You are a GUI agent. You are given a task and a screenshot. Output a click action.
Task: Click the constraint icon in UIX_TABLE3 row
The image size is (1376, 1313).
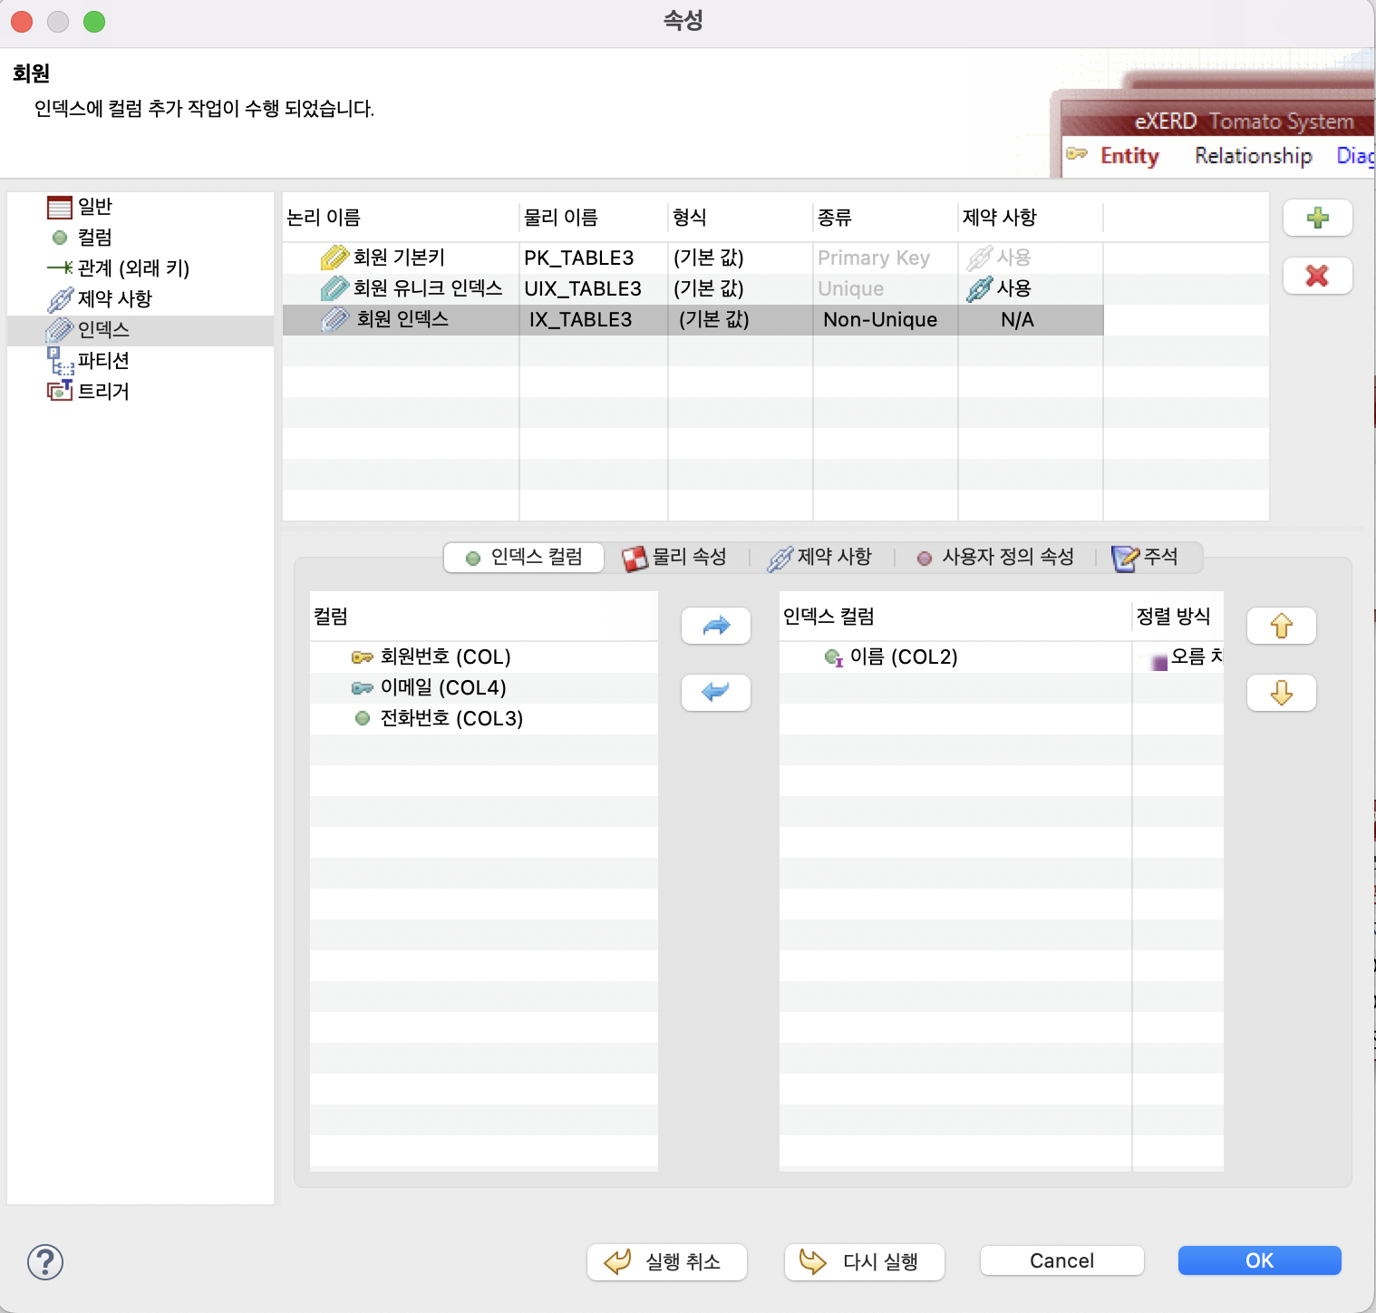[x=979, y=289]
